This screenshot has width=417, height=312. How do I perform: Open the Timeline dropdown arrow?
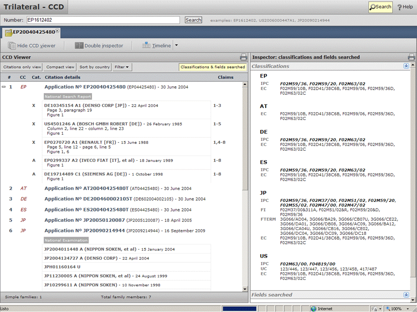[176, 45]
